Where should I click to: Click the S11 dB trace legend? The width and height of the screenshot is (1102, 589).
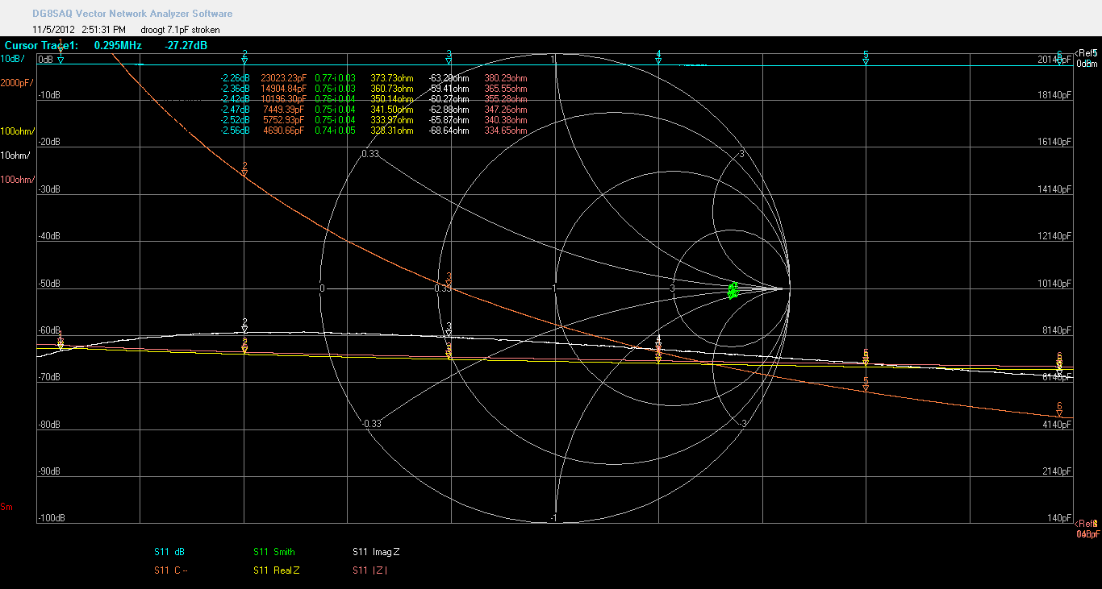[169, 552]
